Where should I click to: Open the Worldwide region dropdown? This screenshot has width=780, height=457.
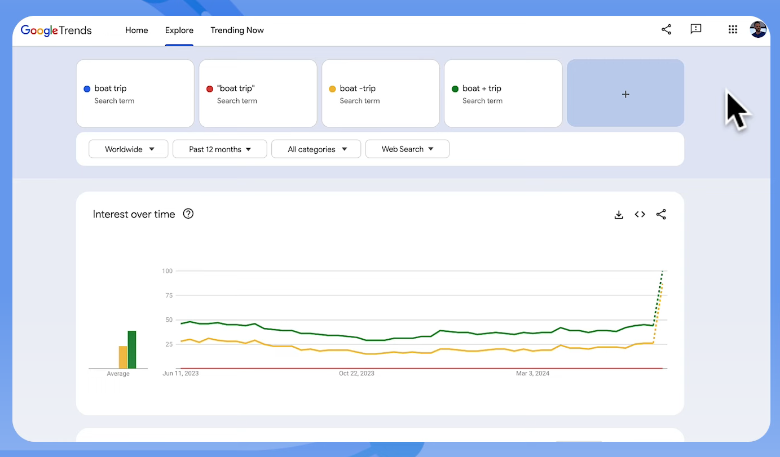click(129, 149)
